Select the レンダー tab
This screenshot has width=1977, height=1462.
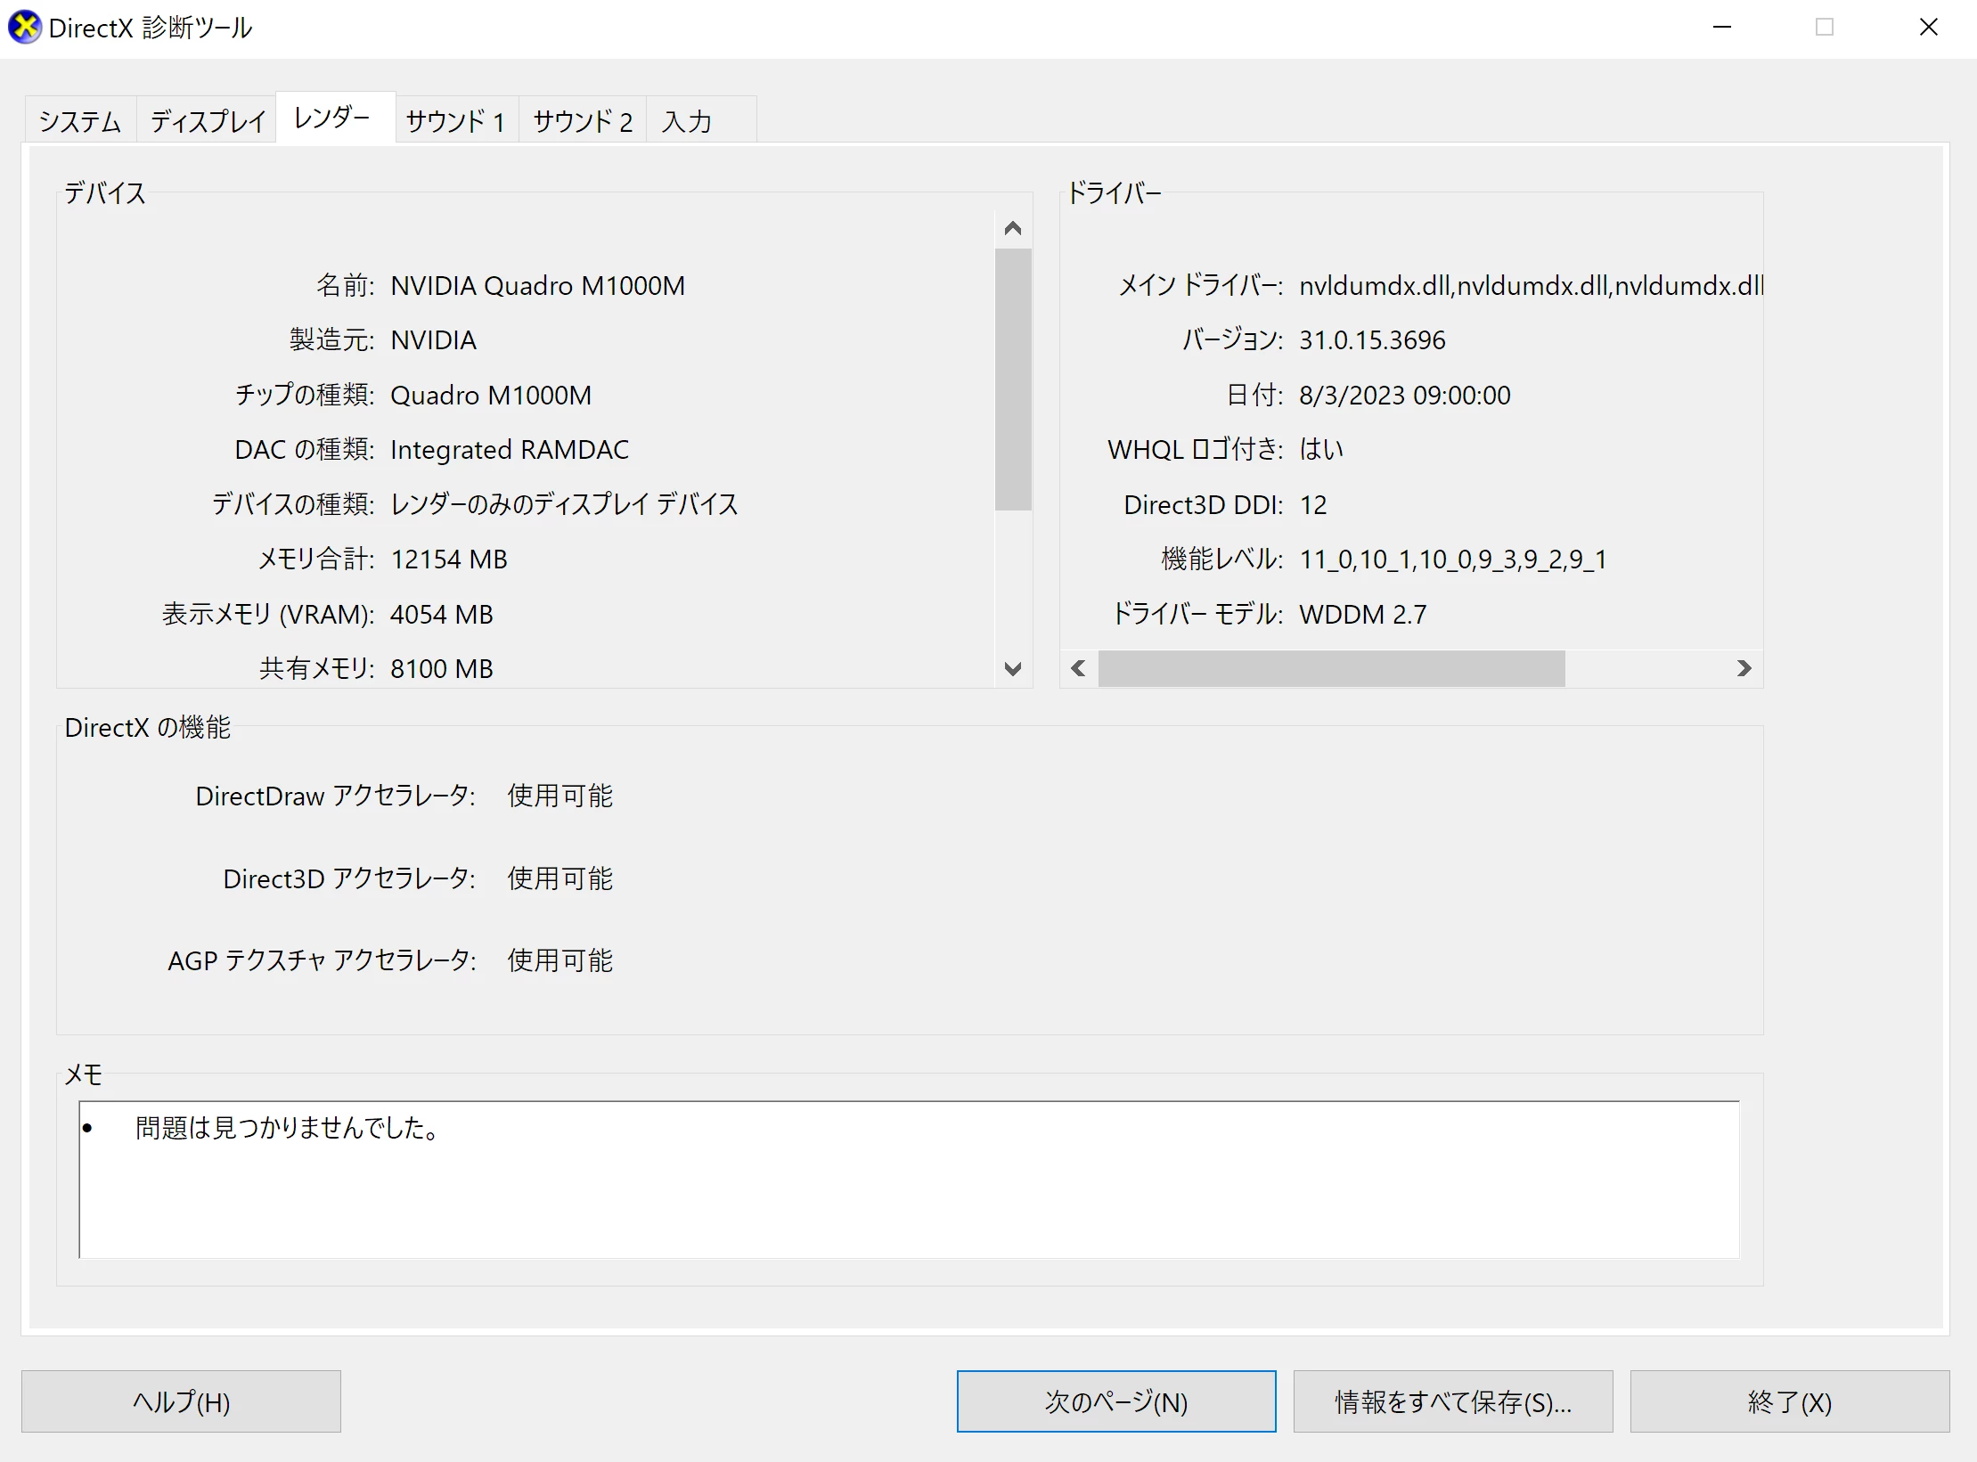[x=332, y=118]
